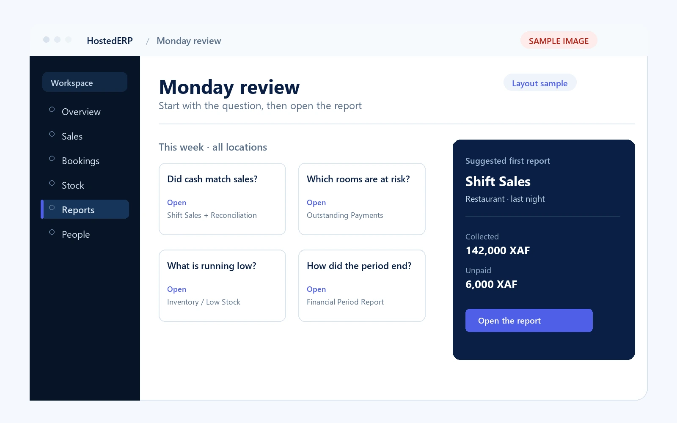Open Outstanding Payments report link

click(316, 203)
